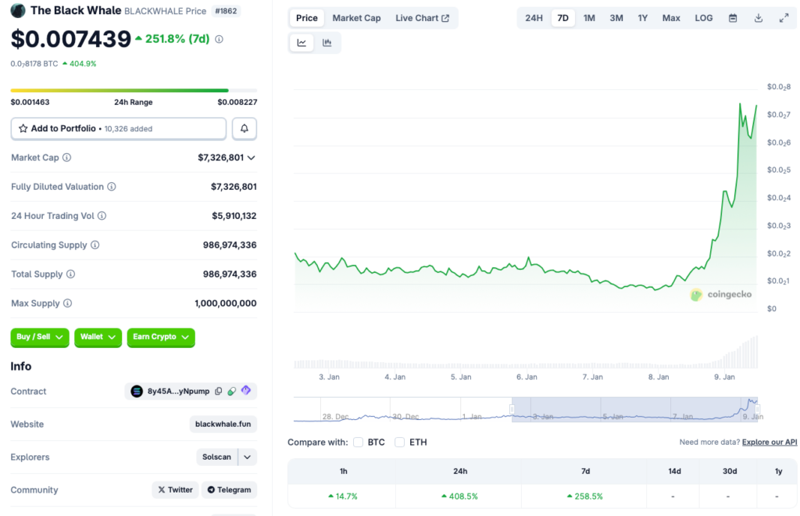Switch to line chart view icon
The height and width of the screenshot is (516, 800).
click(x=302, y=43)
